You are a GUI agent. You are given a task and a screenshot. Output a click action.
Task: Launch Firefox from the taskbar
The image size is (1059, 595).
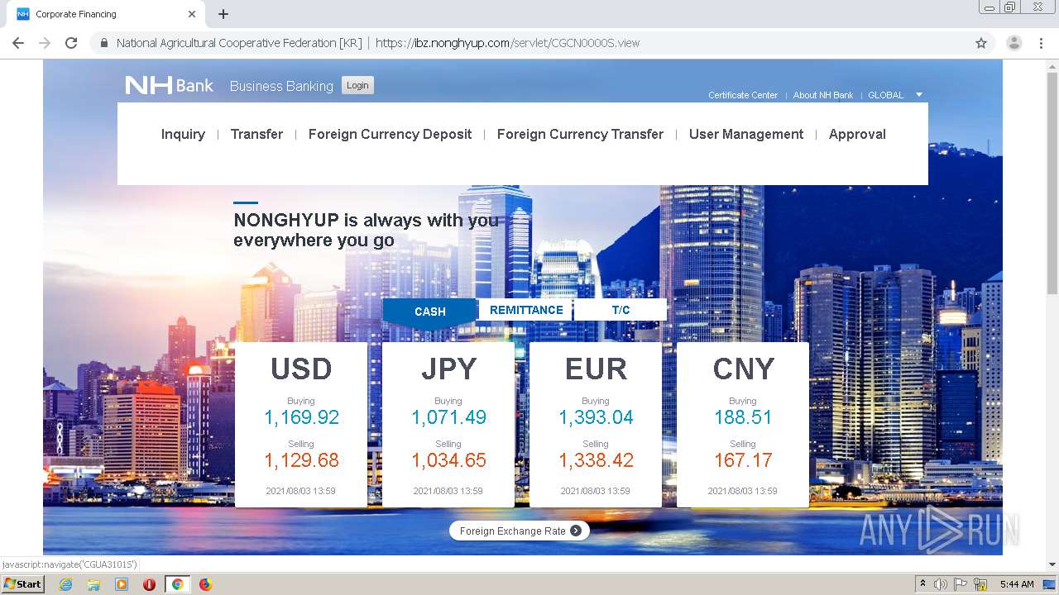click(205, 584)
